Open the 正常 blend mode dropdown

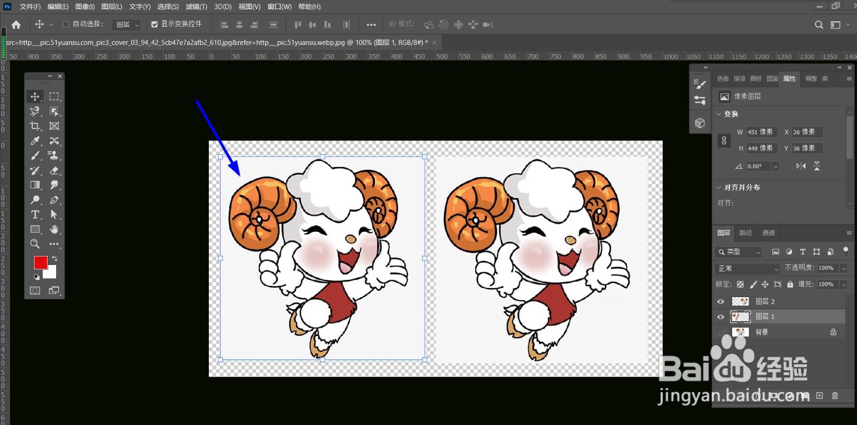(748, 268)
